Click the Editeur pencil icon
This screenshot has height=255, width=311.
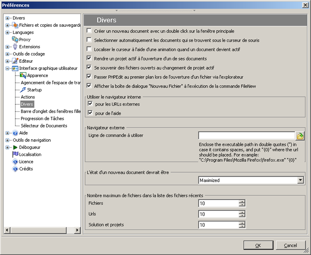click(x=15, y=61)
